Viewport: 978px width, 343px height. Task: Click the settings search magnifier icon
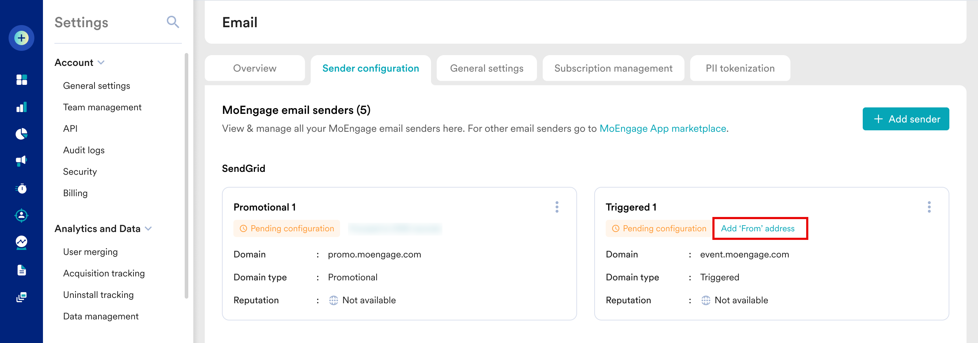click(173, 22)
